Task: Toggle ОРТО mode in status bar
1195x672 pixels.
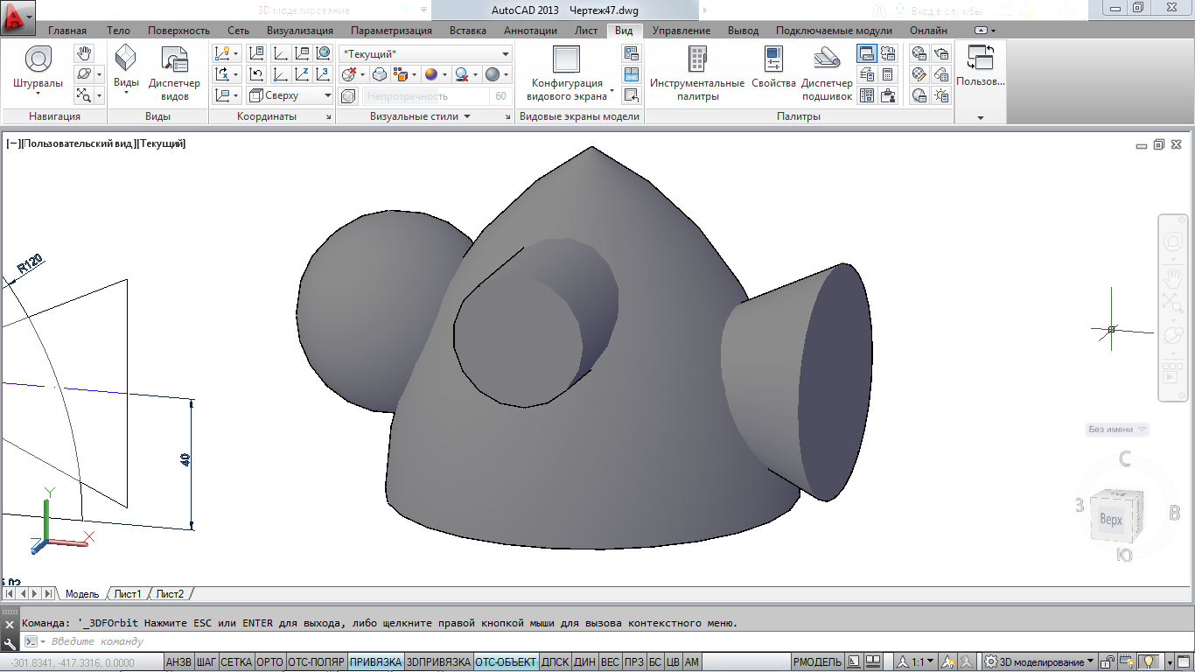Action: pyautogui.click(x=271, y=662)
